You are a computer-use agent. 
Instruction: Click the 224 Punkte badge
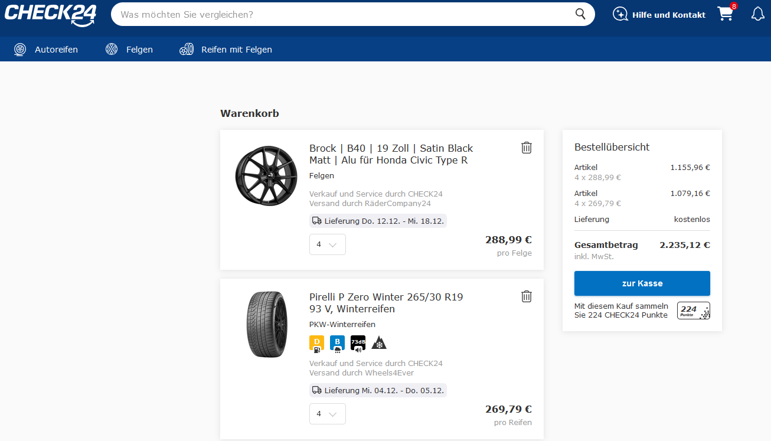click(x=694, y=311)
